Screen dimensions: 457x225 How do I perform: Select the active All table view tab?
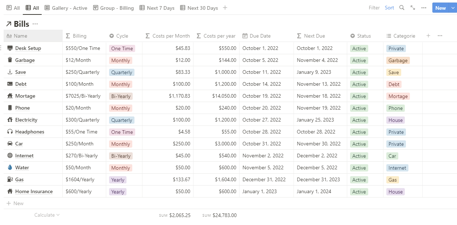(33, 8)
